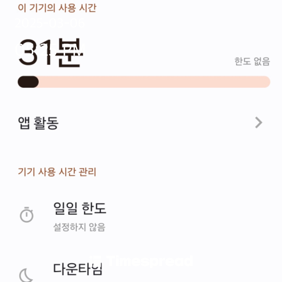Screen dimensions: 282x282
Task: Click the middle of the pale usage track
Action: pos(154,82)
